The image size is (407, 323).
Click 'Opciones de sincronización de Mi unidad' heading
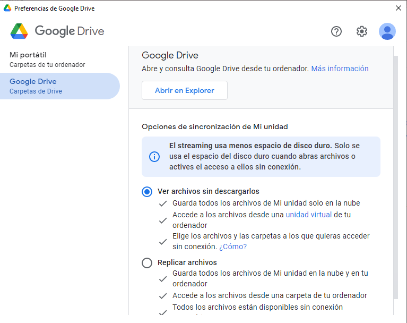(215, 126)
